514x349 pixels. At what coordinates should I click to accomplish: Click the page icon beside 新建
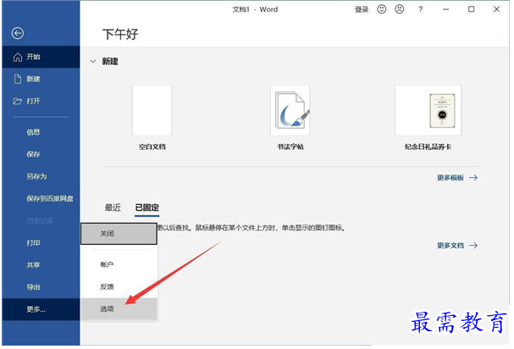click(x=18, y=79)
